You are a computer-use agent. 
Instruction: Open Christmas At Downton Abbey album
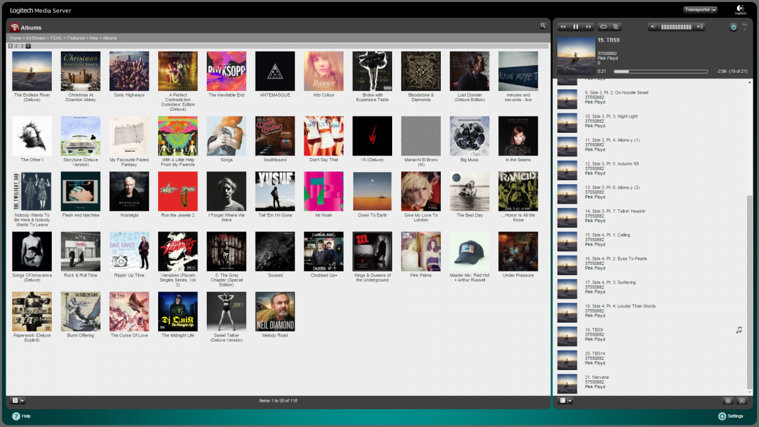(x=80, y=71)
